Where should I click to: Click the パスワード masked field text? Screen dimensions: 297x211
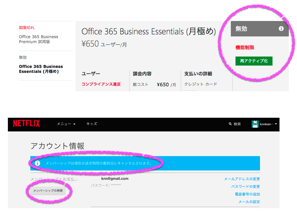106,185
